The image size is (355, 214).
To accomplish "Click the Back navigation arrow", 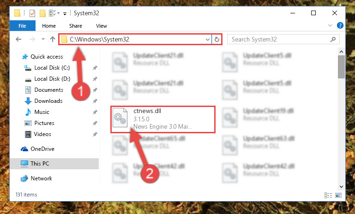I will (x=18, y=39).
